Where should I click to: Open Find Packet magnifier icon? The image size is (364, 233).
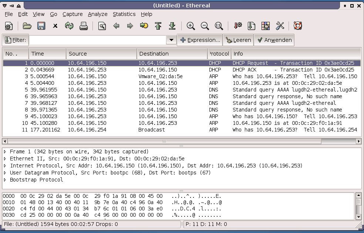pos(102,26)
